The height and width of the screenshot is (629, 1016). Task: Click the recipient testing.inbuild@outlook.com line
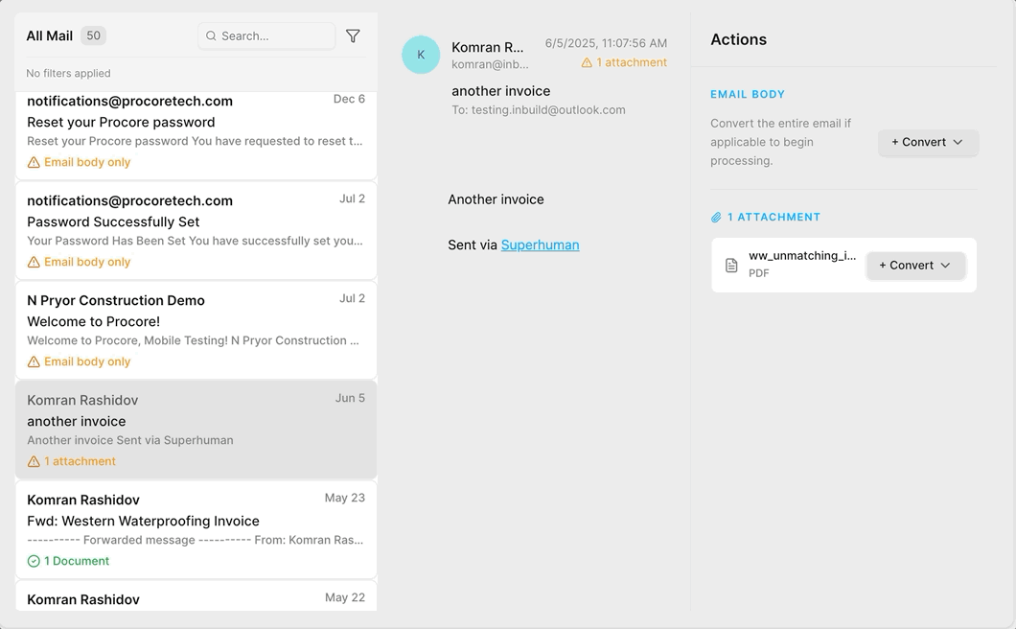point(539,110)
